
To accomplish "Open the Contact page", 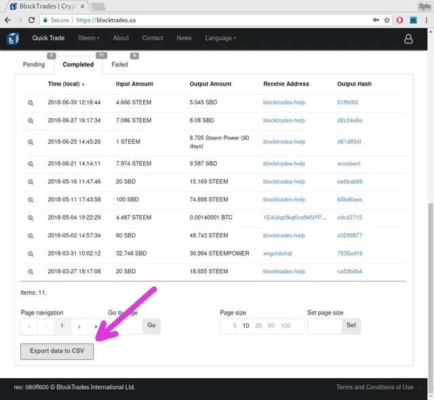I will [x=153, y=38].
